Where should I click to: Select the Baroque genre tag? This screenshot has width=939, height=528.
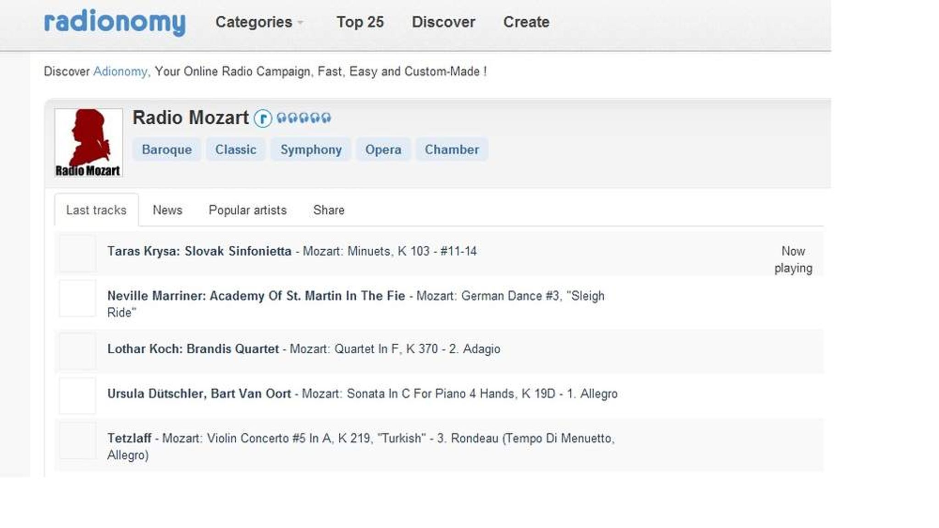coord(166,149)
